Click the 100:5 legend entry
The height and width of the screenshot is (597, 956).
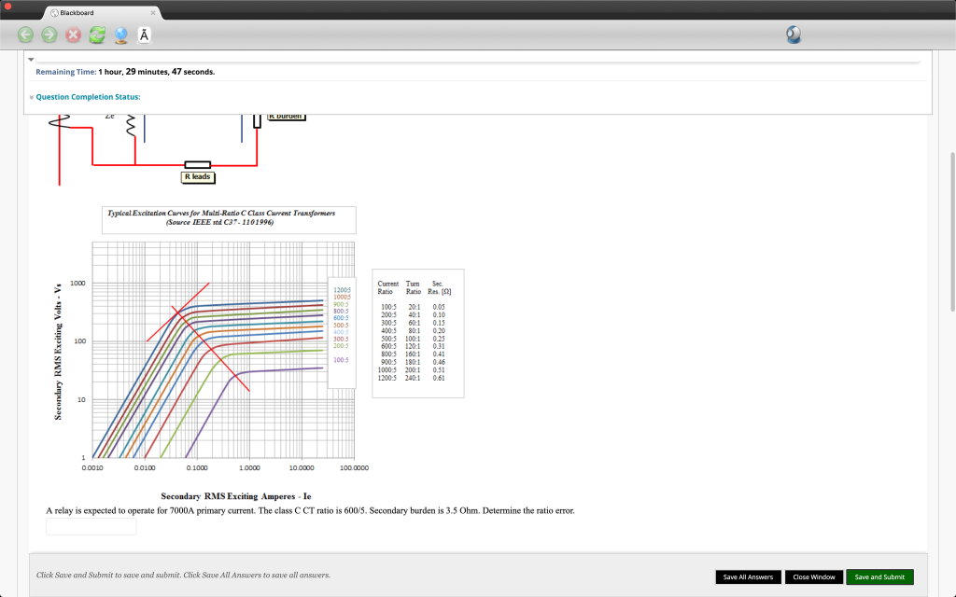[x=341, y=360]
